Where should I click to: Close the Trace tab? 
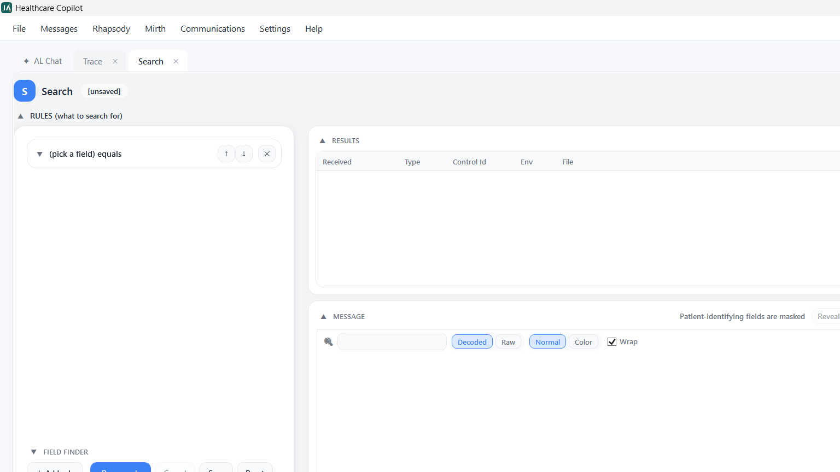point(115,61)
